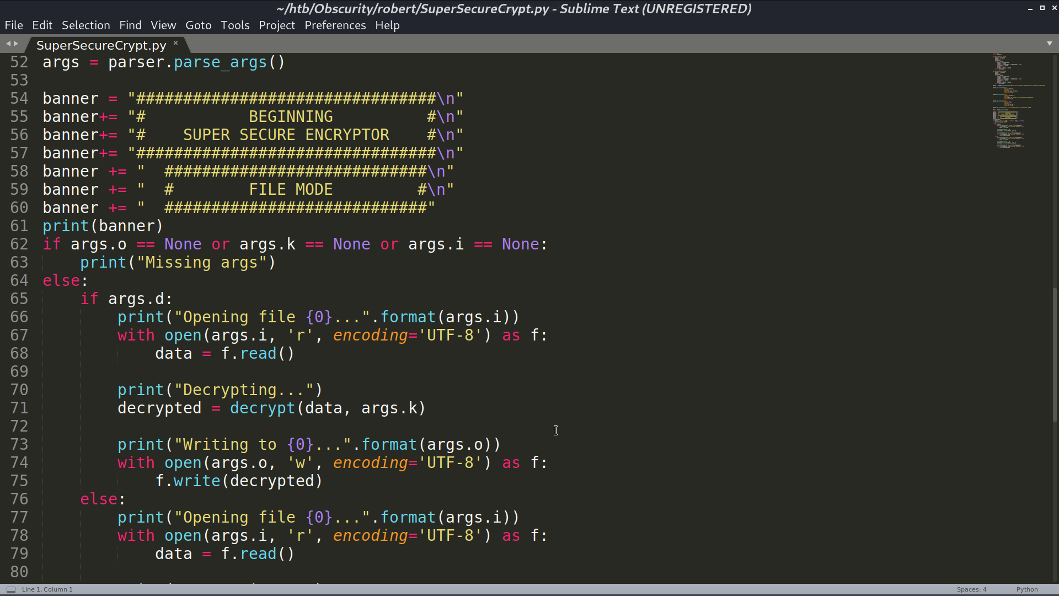The height and width of the screenshot is (596, 1059).
Task: Open the Preferences menu
Action: 335,25
